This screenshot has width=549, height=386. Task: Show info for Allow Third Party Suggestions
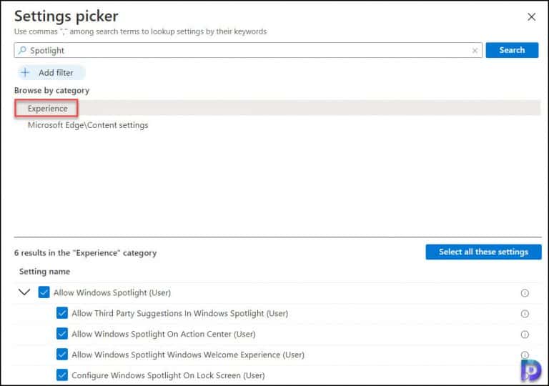(x=525, y=314)
